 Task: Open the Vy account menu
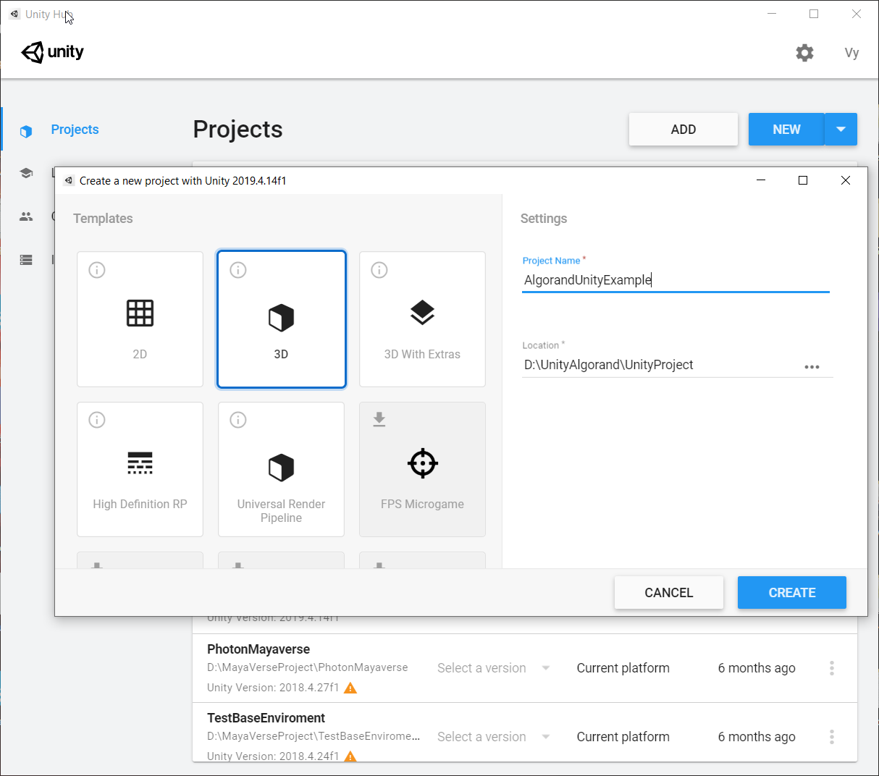tap(851, 53)
